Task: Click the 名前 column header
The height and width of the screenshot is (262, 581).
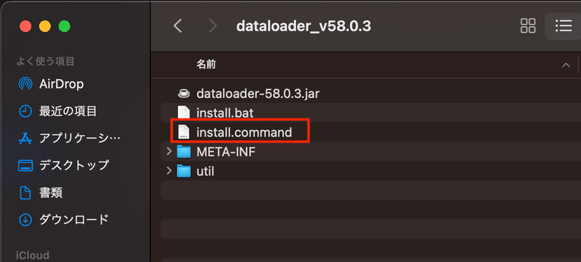Action: coord(206,65)
